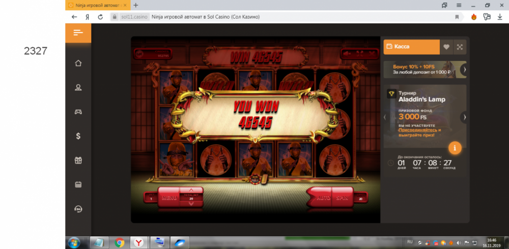
Task: Click the dollar sign payments icon
Action: pyautogui.click(x=78, y=136)
